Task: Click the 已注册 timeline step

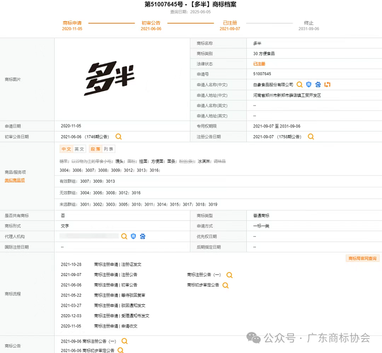Action: (229, 23)
